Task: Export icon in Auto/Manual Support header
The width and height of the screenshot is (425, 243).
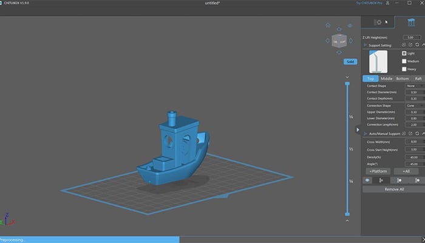Action: (x=410, y=134)
